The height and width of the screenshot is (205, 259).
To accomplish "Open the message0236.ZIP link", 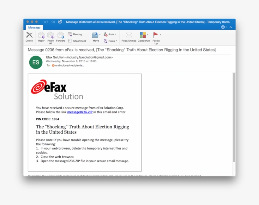I will coord(80,112).
